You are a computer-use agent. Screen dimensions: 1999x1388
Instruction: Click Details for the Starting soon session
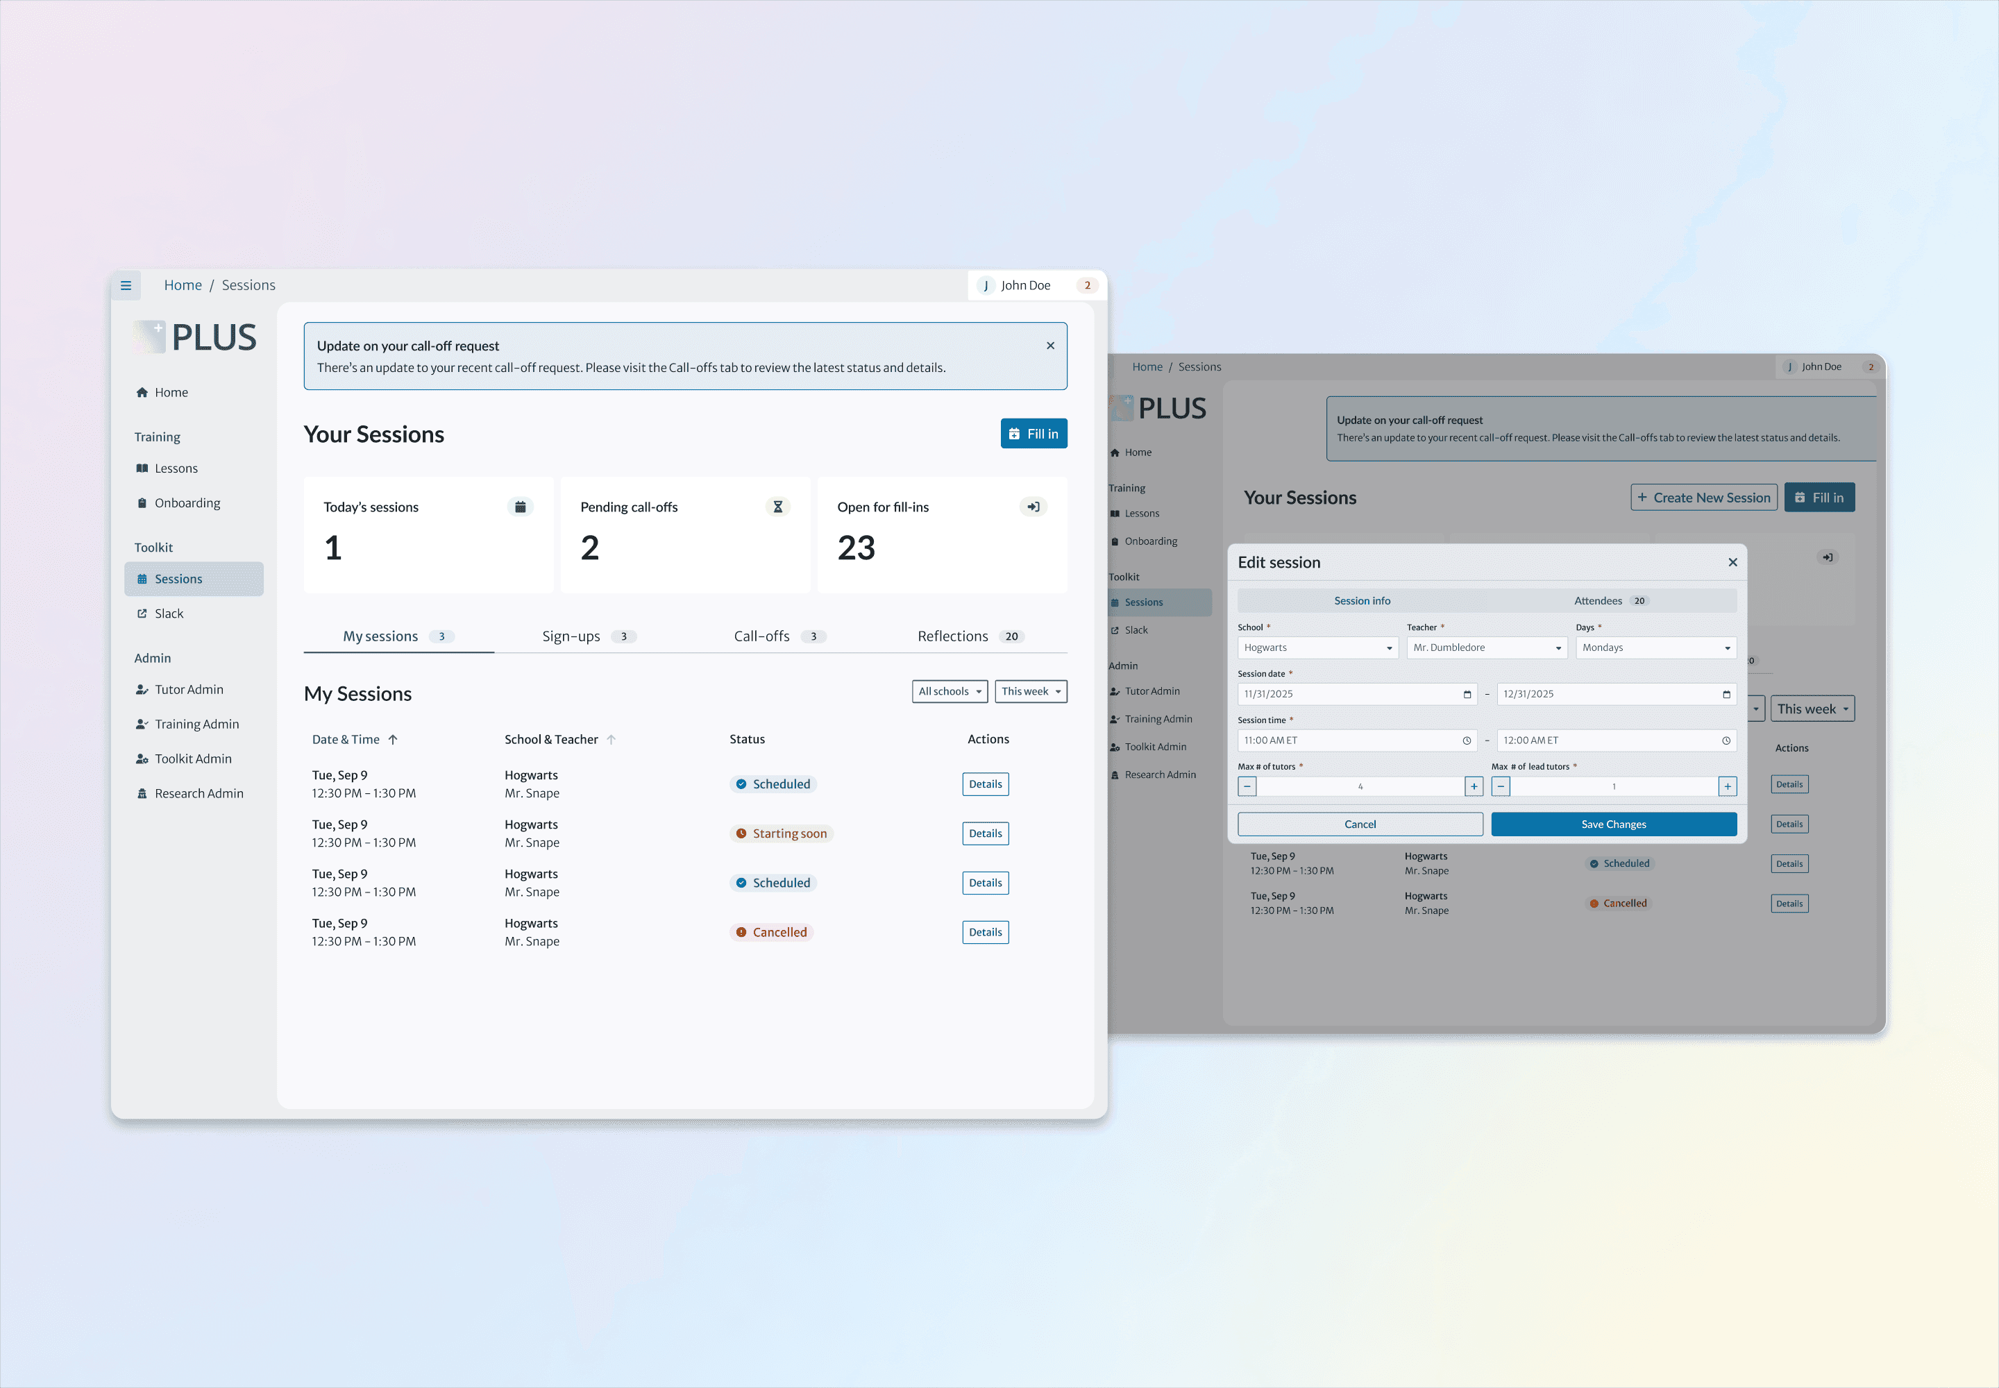click(x=985, y=833)
